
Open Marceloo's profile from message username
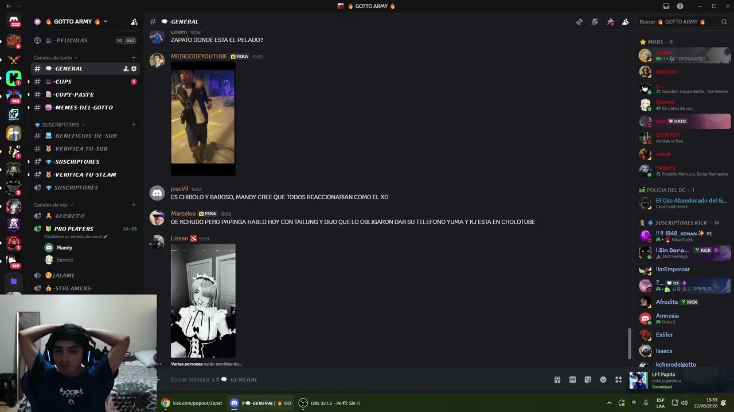183,214
